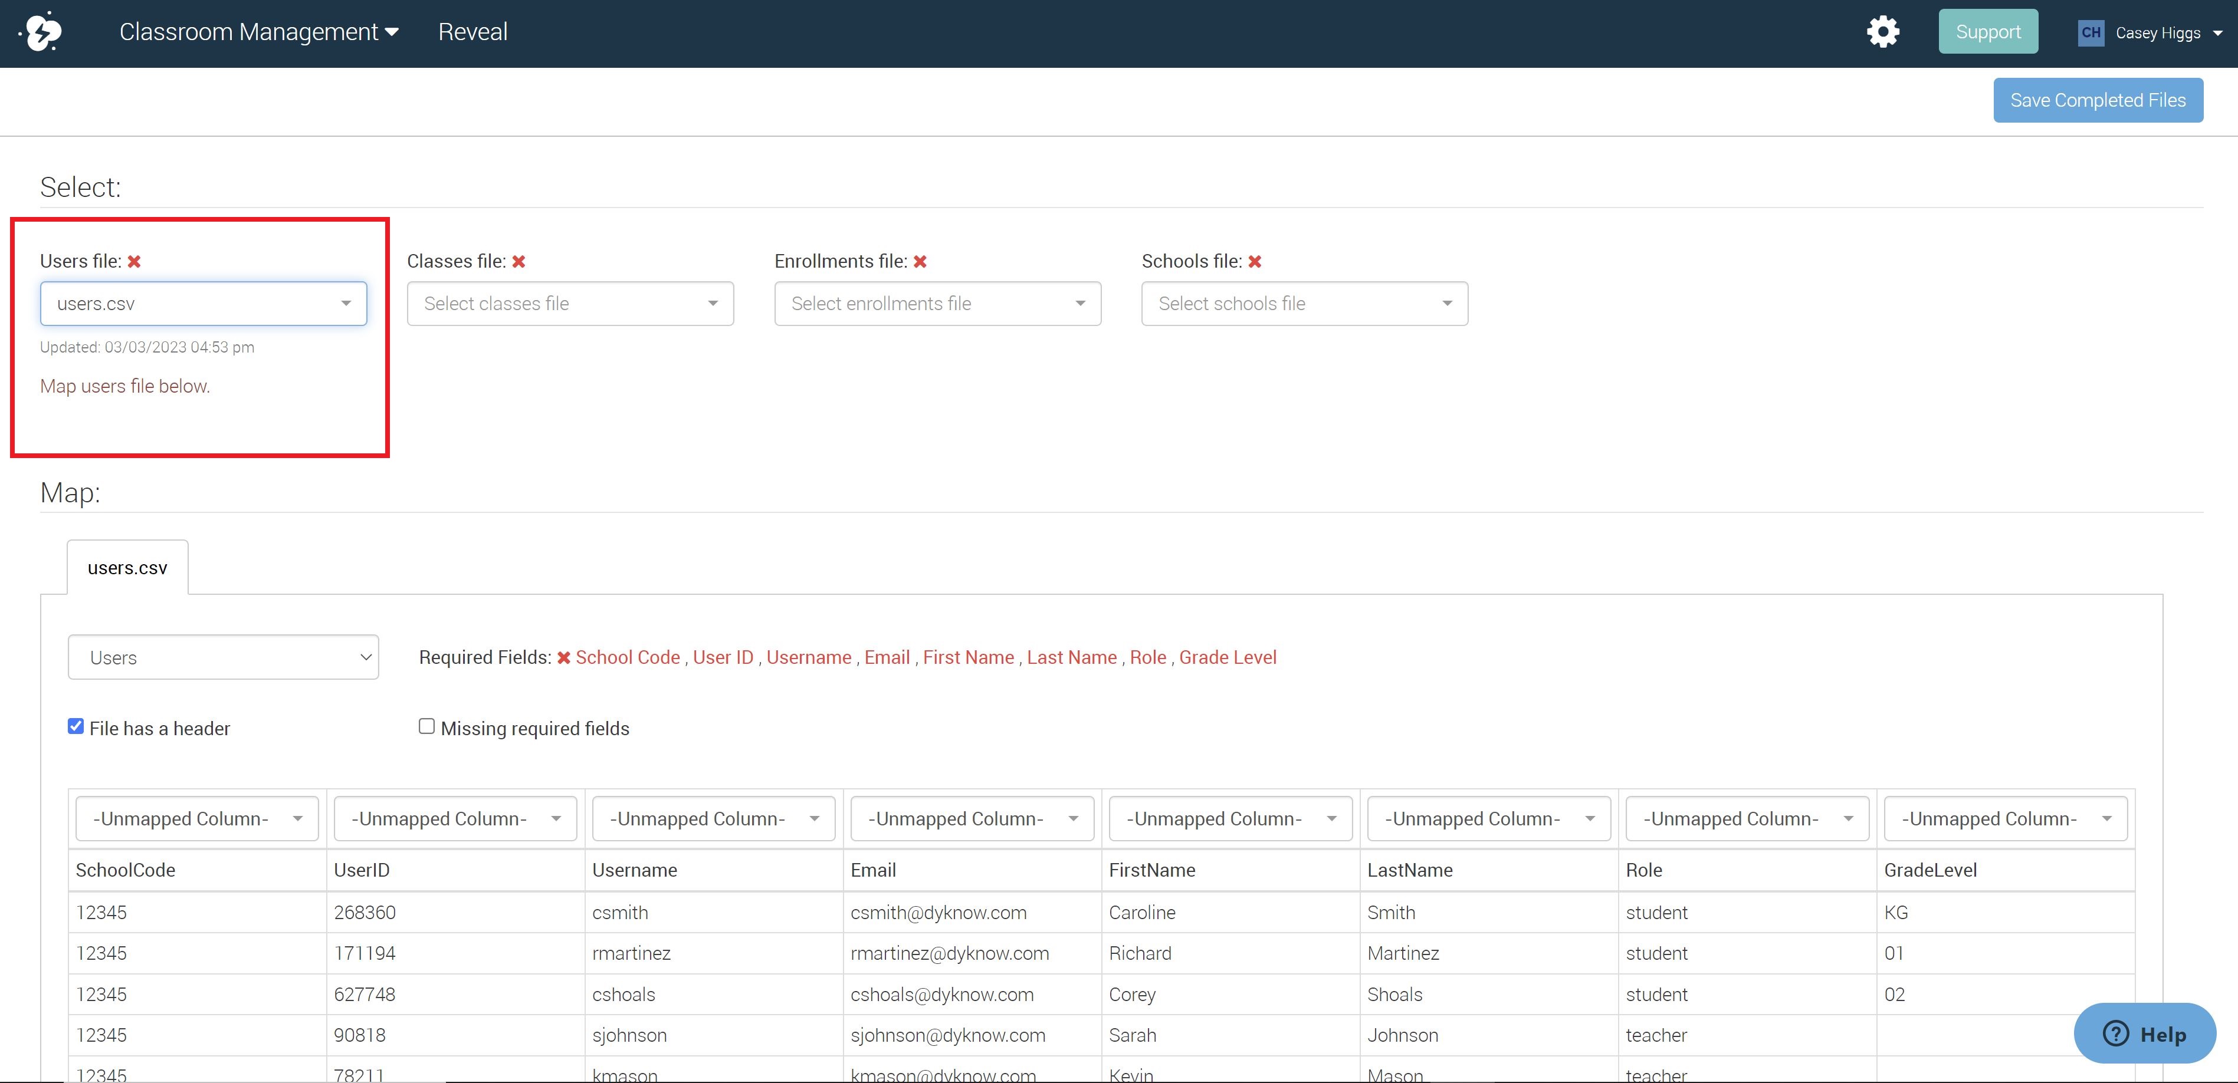Screen dimensions: 2238x1083
Task: Open the Users file type dropdown
Action: click(224, 657)
